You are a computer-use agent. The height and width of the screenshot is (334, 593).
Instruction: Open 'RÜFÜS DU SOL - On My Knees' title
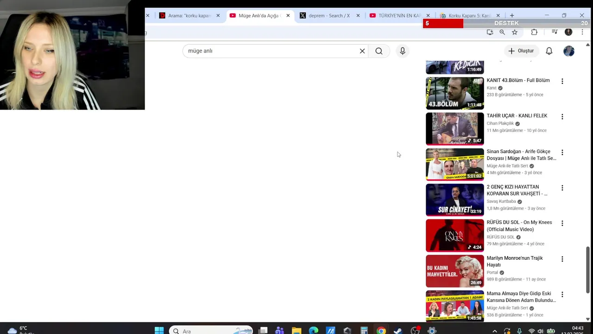point(519,226)
